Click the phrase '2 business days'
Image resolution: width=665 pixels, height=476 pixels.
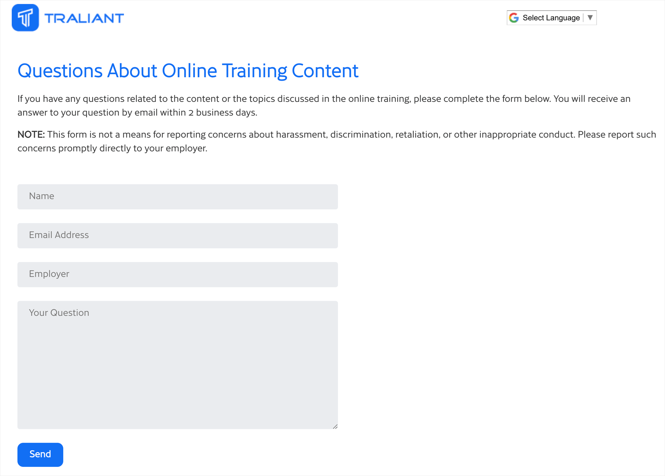coord(222,113)
